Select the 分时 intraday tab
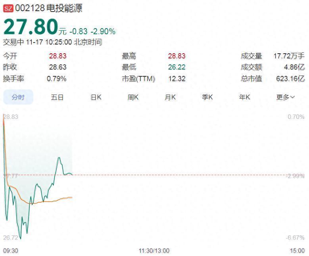This screenshot has height=256, width=309. pyautogui.click(x=18, y=97)
